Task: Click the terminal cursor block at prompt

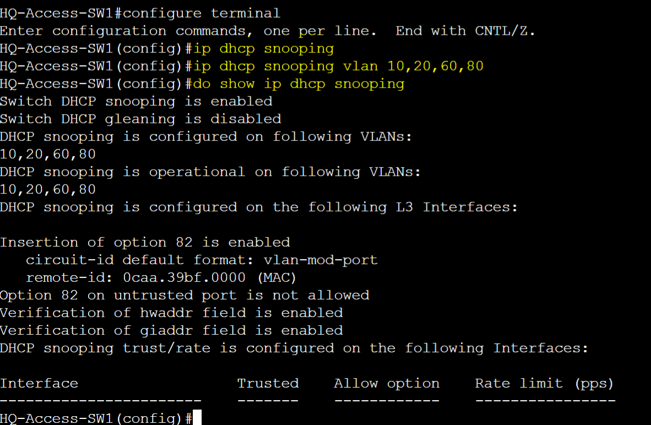Action: point(197,417)
